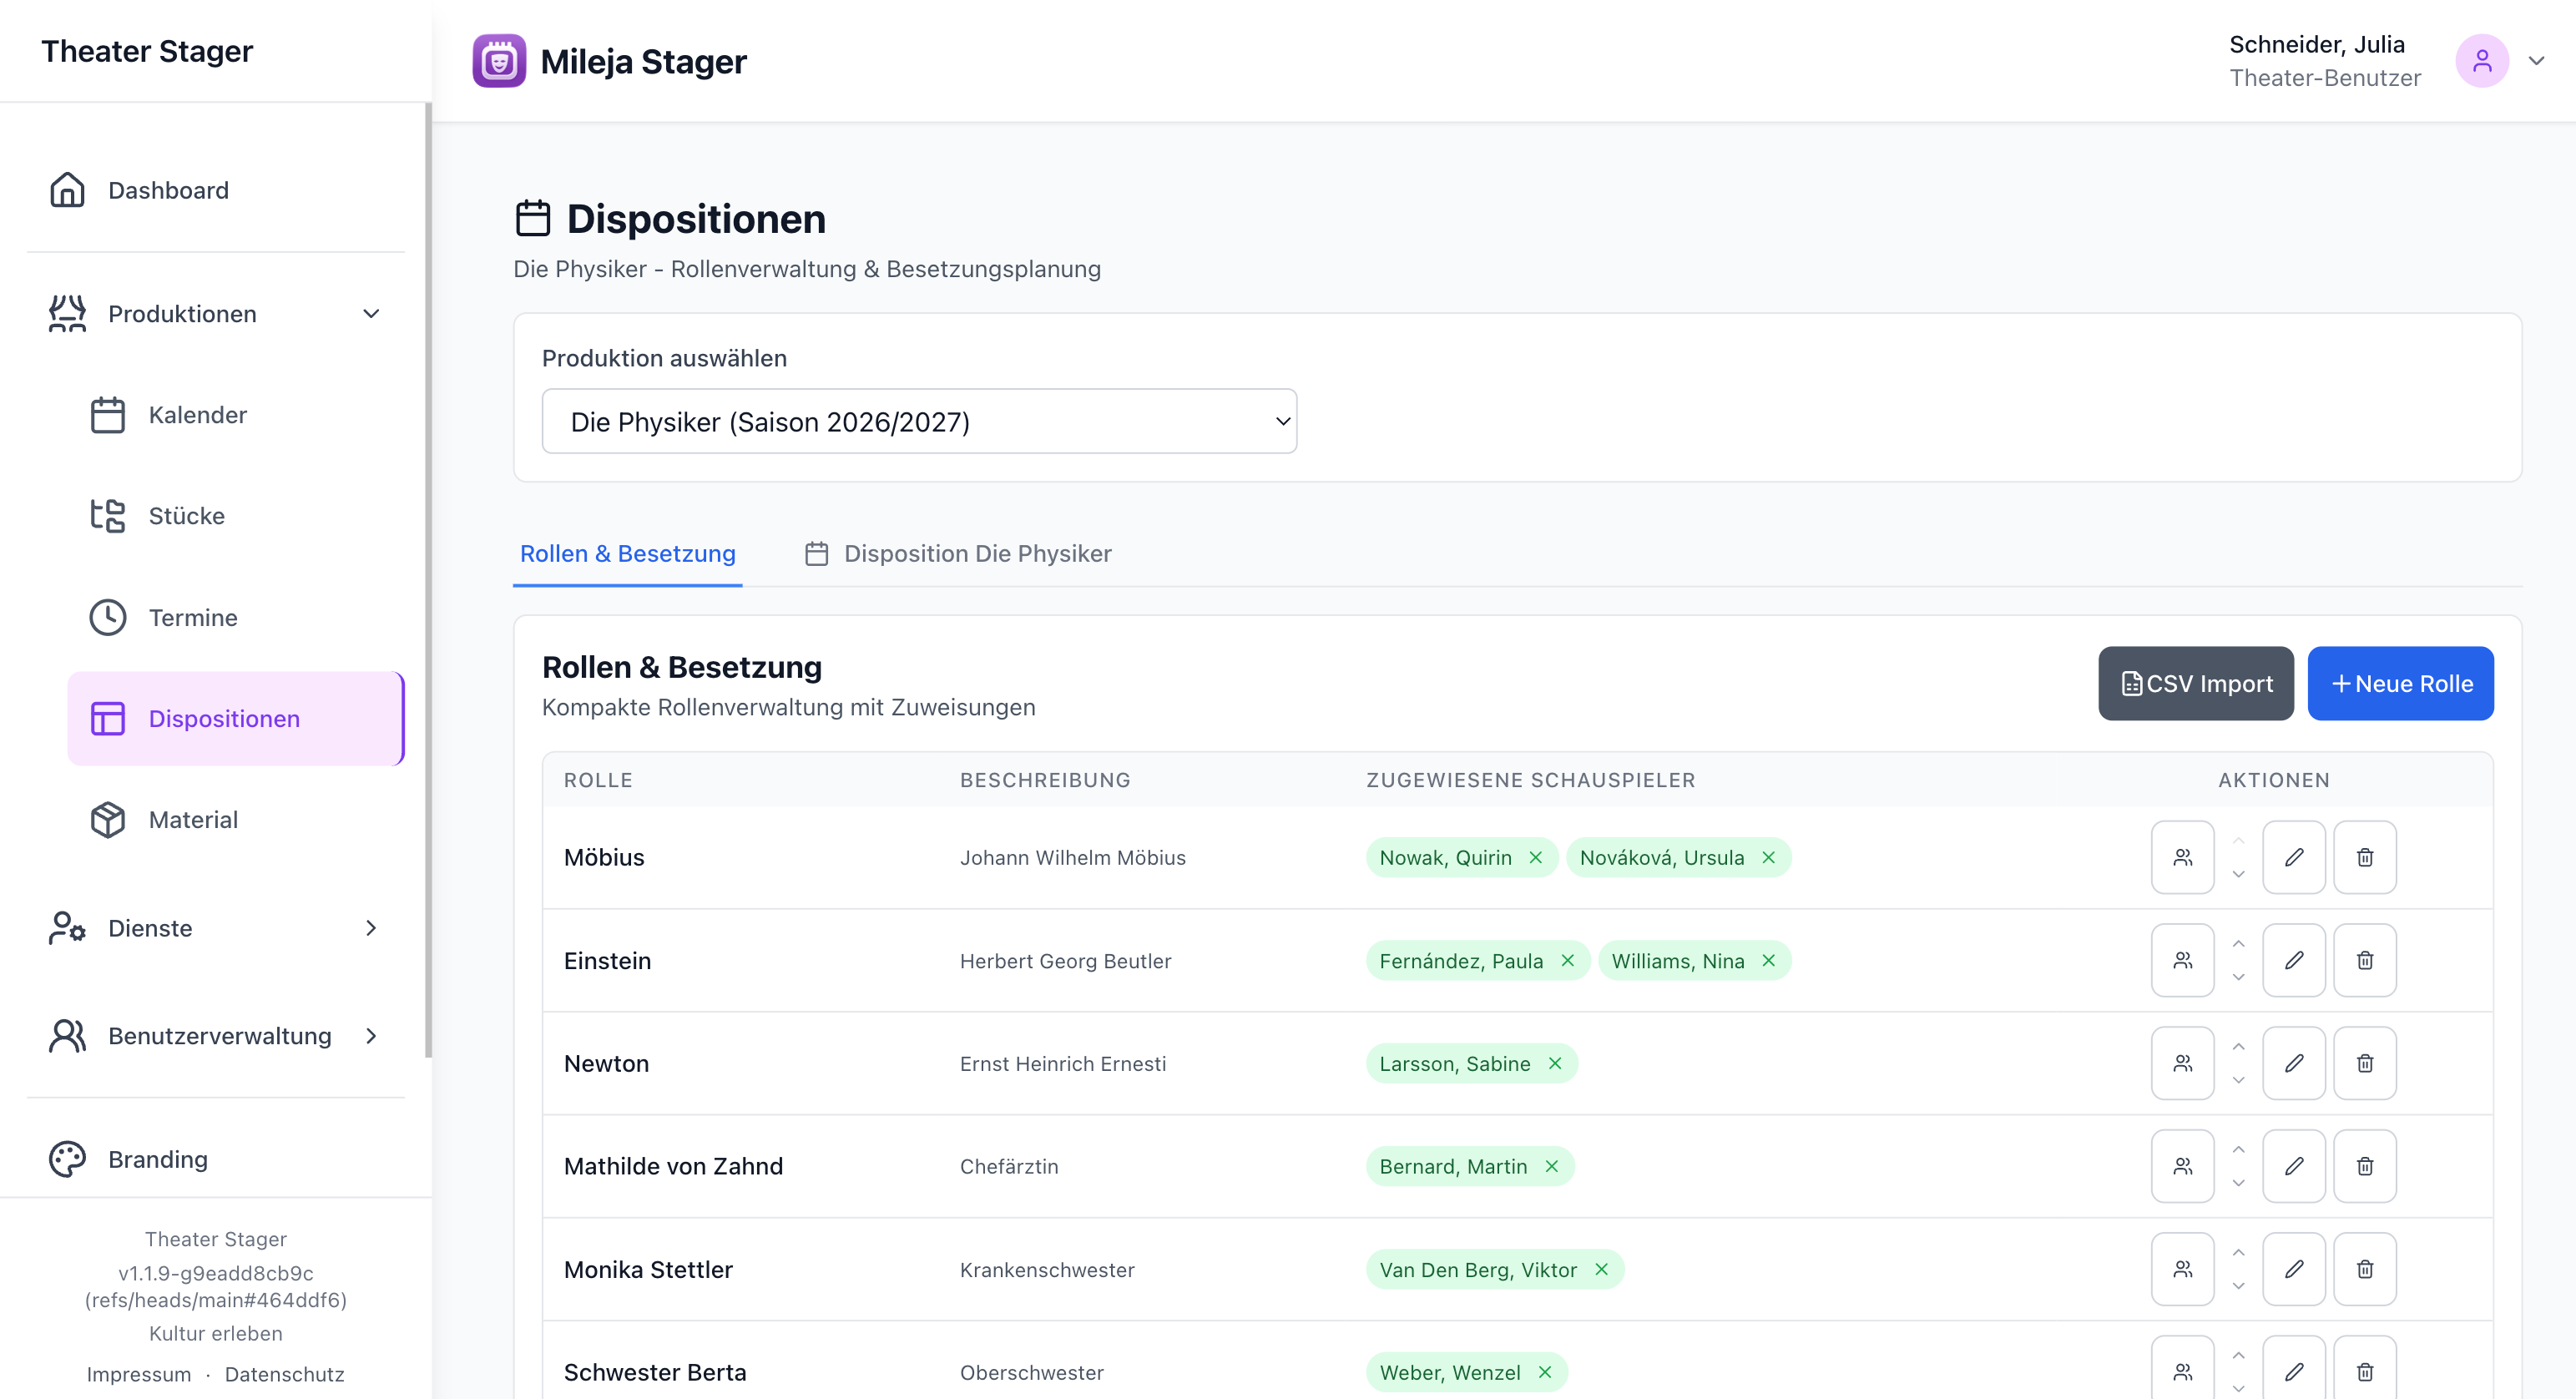Delete the Einstein role via trash icon
This screenshot has width=2576, height=1399.
(2364, 960)
